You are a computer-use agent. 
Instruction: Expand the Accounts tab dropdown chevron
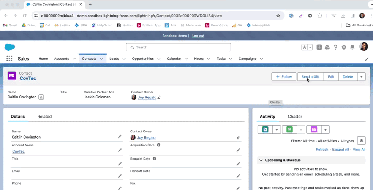[74, 59]
